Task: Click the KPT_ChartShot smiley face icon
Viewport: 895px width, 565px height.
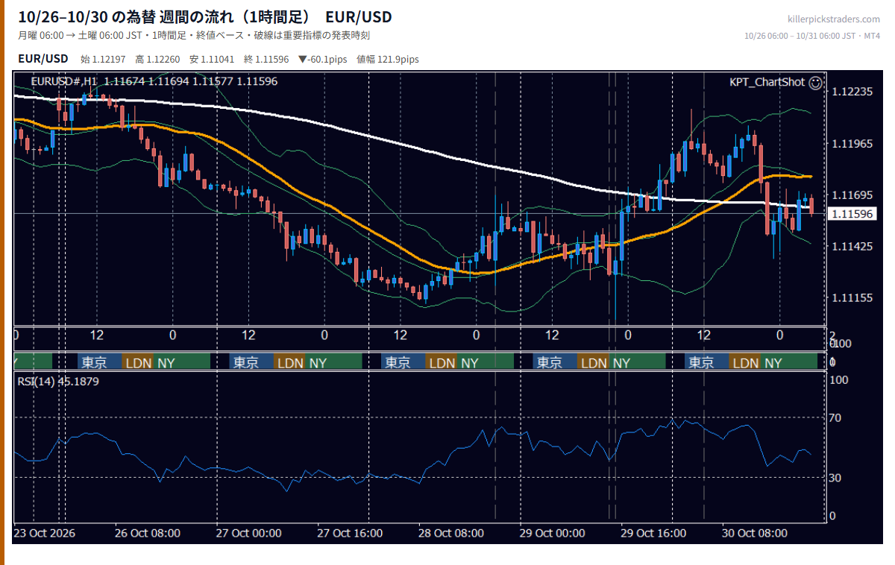Action: 816,82
